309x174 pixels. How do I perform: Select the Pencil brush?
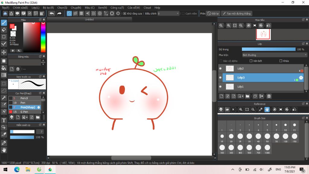coord(25,98)
